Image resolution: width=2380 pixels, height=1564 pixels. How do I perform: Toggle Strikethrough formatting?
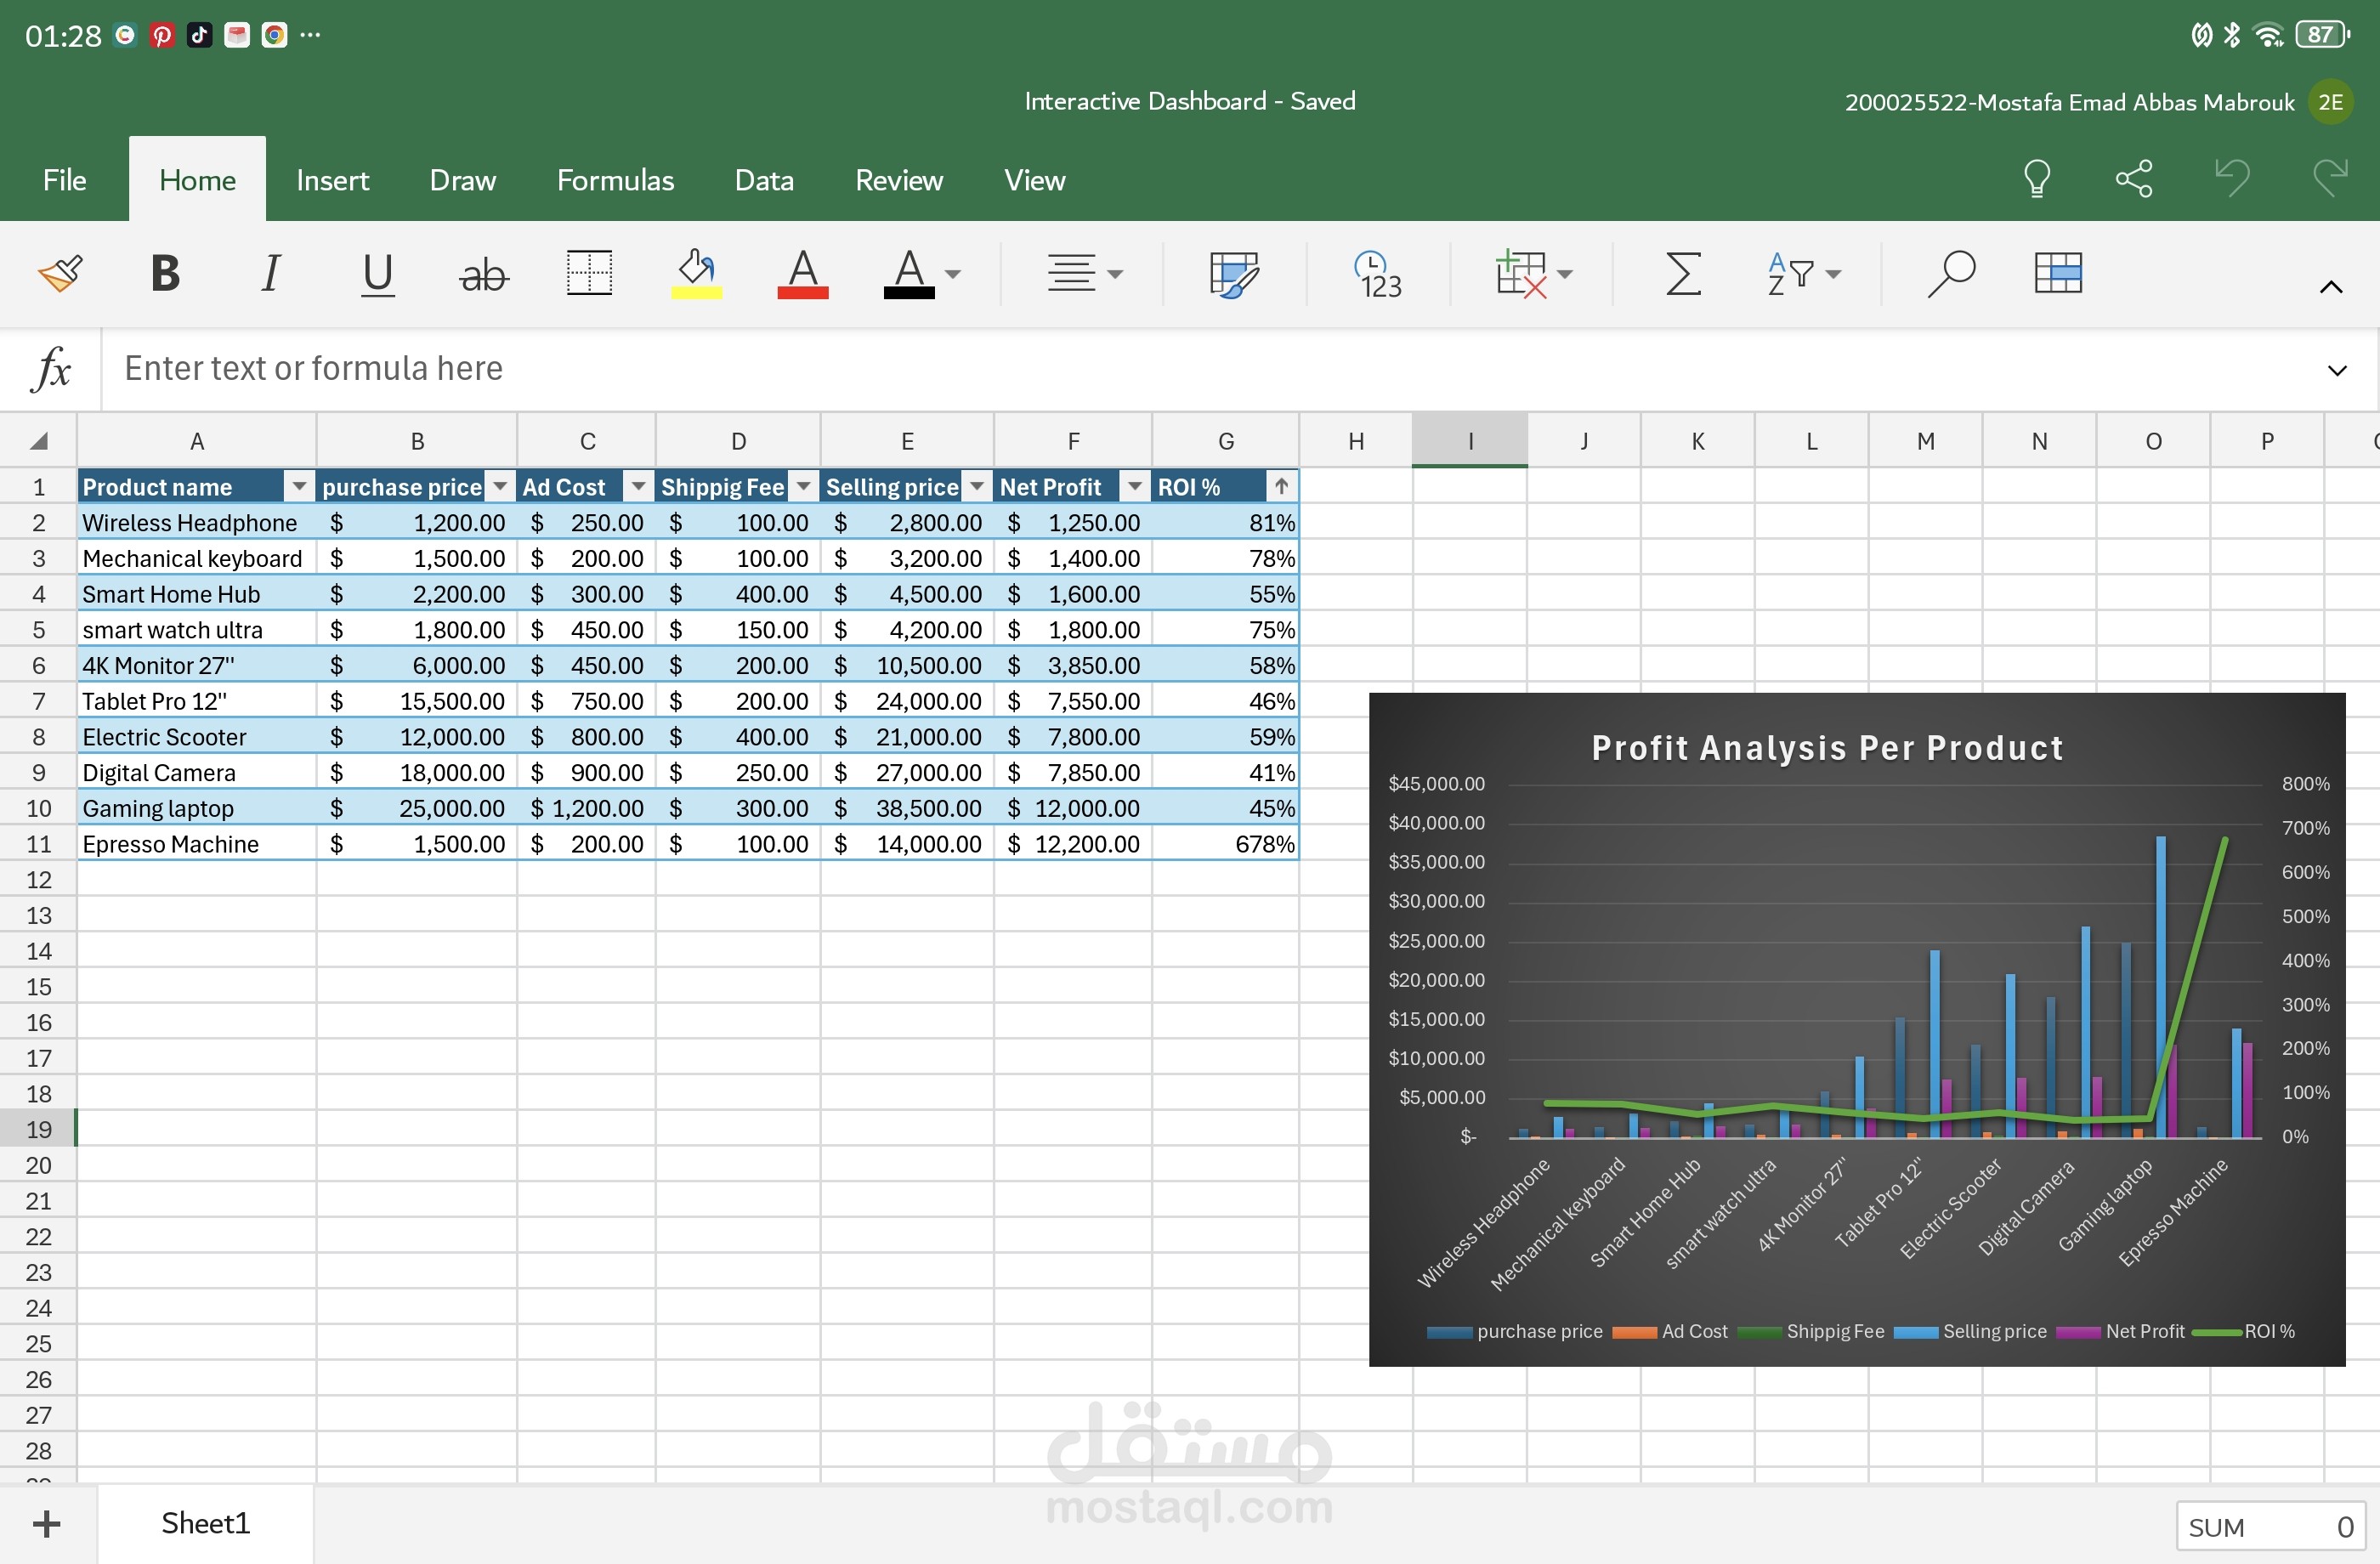coord(483,274)
